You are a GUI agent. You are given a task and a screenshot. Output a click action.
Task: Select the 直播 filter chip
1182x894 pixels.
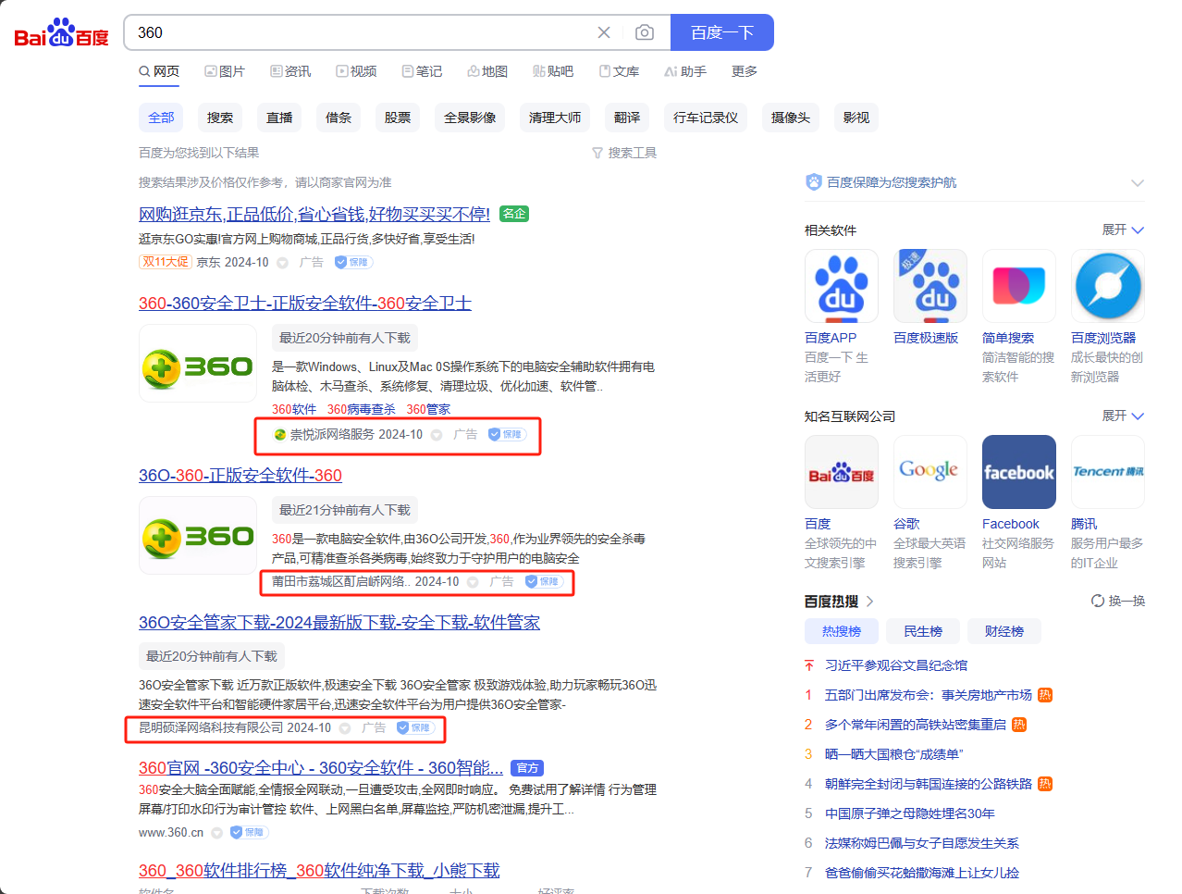(279, 118)
